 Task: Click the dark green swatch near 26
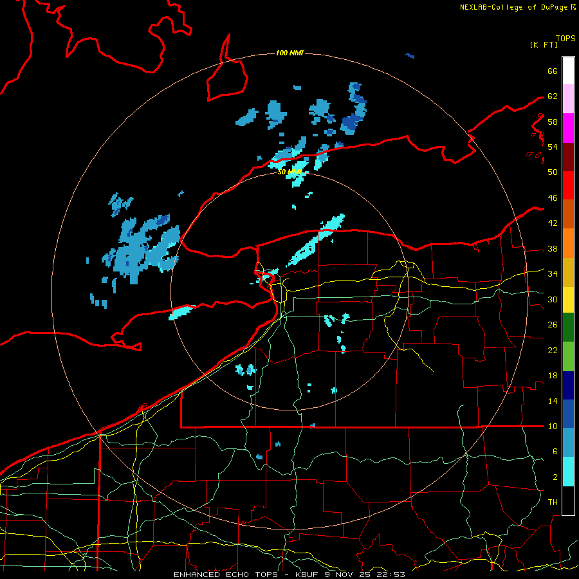coord(568,327)
